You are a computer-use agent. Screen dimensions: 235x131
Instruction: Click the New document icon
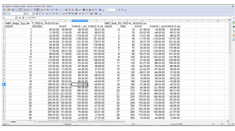point(4,10)
